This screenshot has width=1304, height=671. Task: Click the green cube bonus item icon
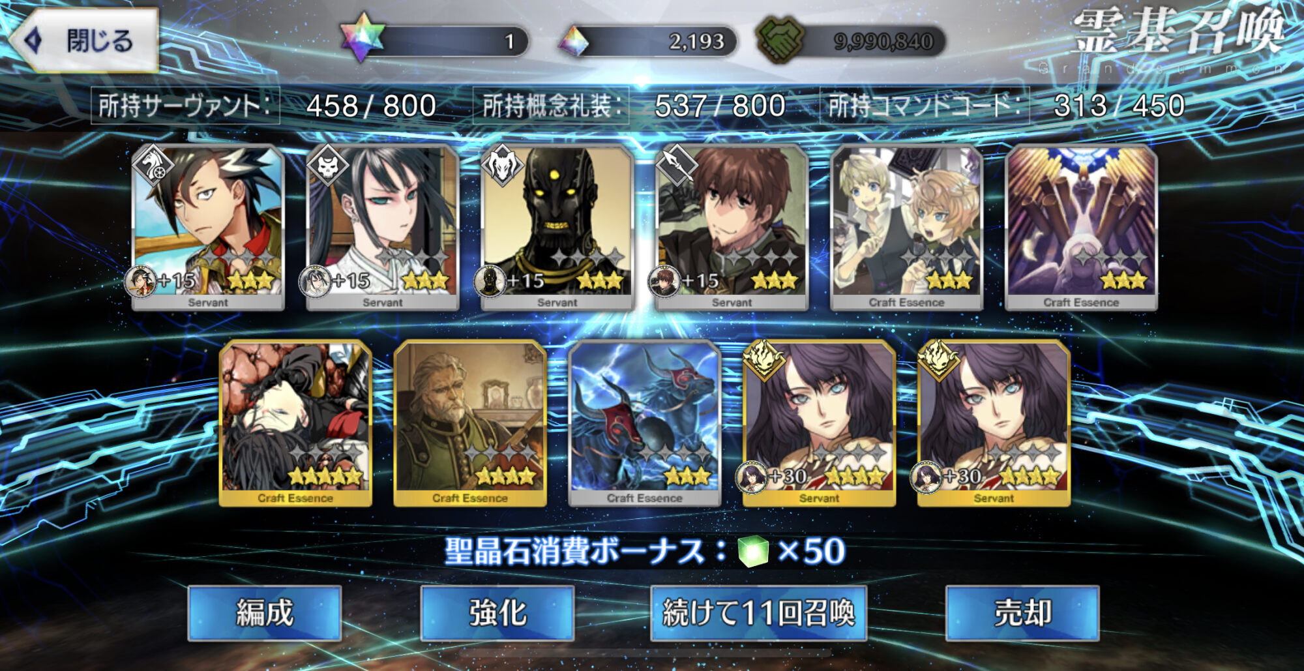pos(754,552)
